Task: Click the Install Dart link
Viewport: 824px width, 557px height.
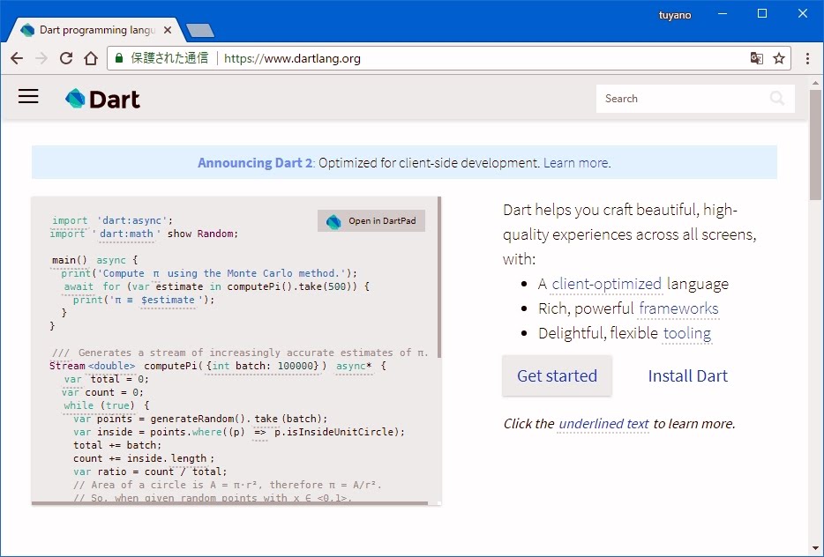Action: coord(687,376)
